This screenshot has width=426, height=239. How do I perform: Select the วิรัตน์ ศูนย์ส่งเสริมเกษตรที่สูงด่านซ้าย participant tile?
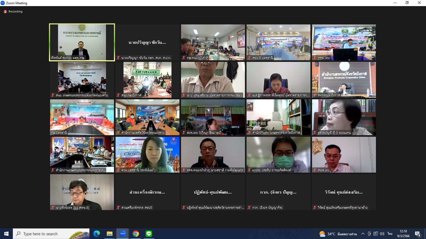(x=344, y=192)
